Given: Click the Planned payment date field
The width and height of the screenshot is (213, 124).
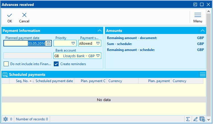Looking at the screenshot, I should click(28, 43).
